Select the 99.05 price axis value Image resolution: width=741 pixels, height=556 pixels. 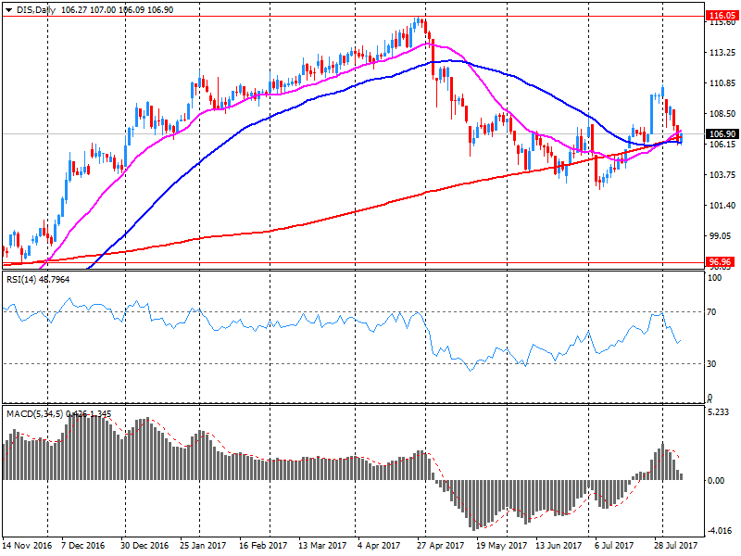(x=722, y=236)
